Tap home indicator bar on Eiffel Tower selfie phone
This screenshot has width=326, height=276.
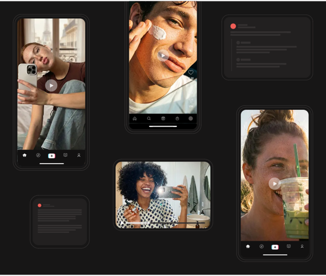pyautogui.click(x=52, y=164)
